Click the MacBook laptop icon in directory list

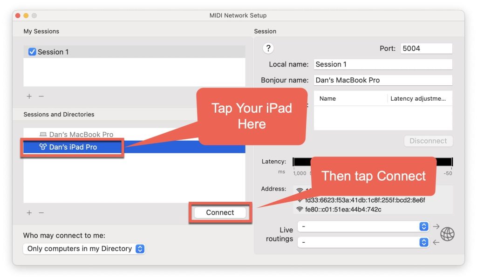point(43,135)
